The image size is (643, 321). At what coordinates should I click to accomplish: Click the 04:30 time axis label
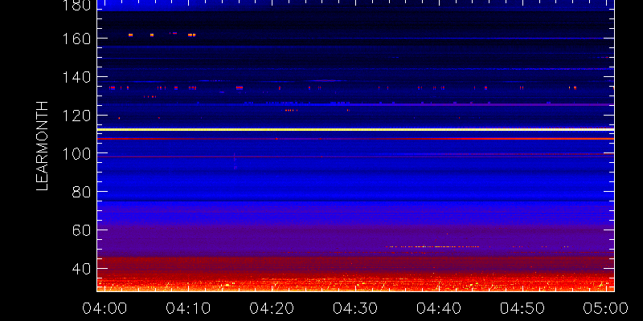pyautogui.click(x=355, y=308)
